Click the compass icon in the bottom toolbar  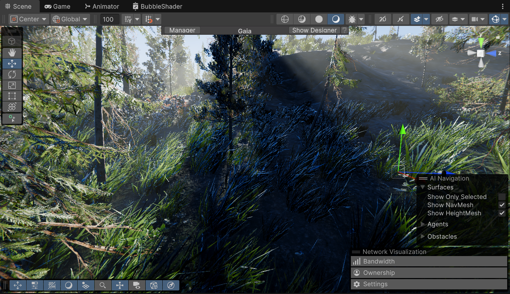(171, 285)
